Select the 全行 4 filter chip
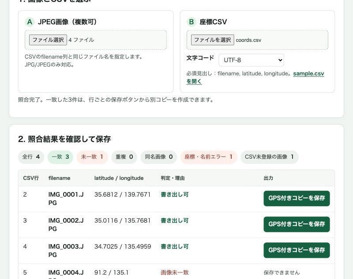 [31, 157]
